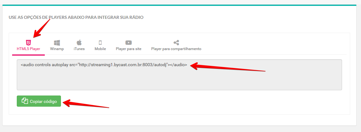Click the share icon above Player para compartilhamento

point(176,43)
